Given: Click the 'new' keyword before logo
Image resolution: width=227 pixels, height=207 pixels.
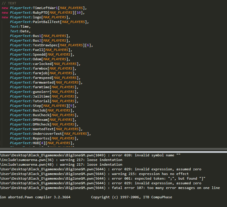Looking at the screenshot, I should 5,17.
